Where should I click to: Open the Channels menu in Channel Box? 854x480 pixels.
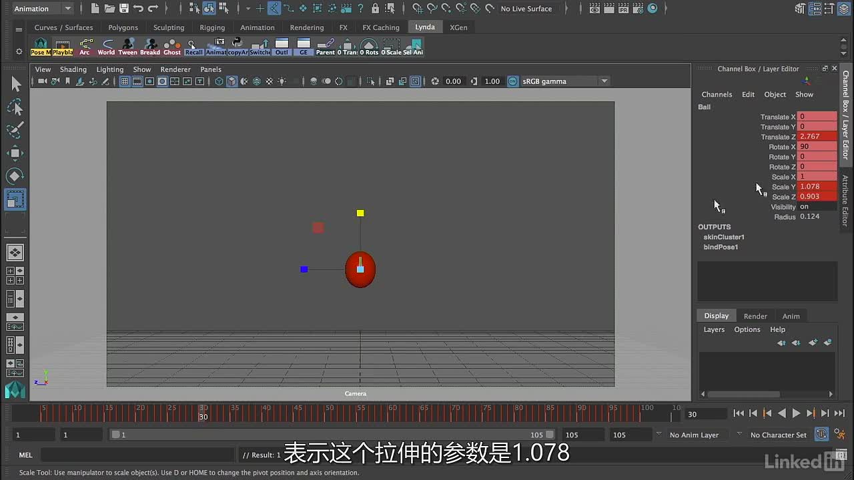(x=717, y=95)
